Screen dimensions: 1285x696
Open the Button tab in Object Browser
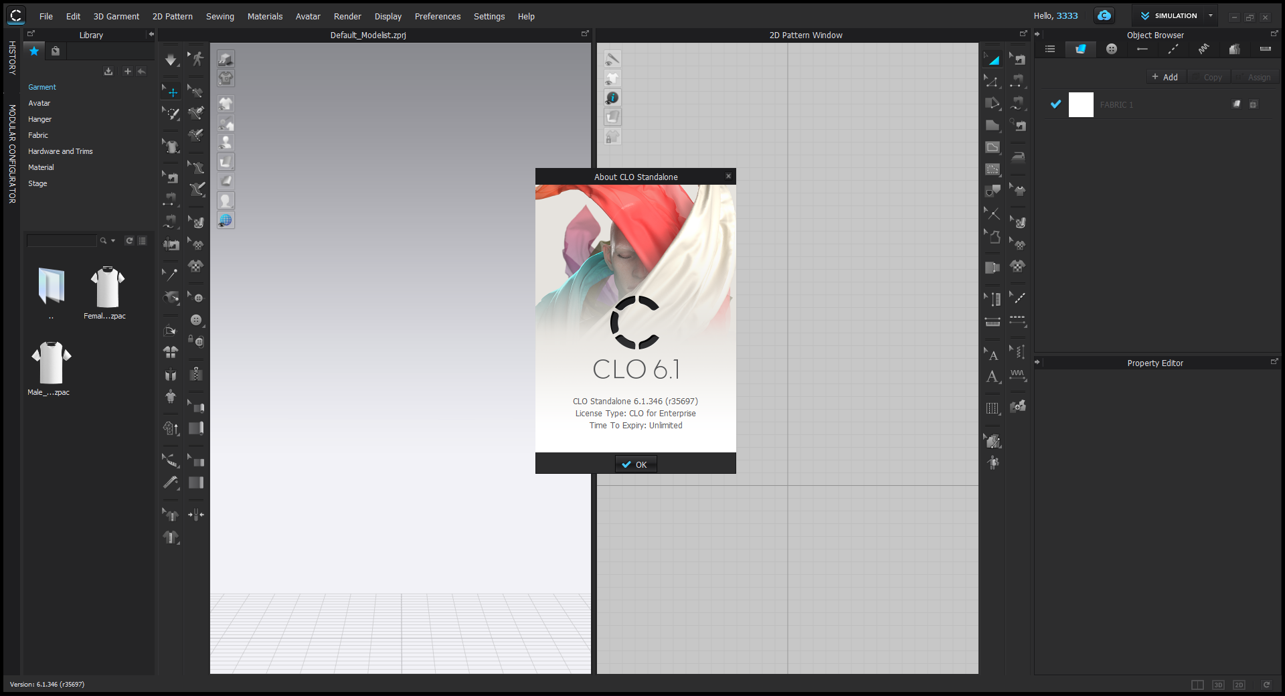(x=1112, y=49)
